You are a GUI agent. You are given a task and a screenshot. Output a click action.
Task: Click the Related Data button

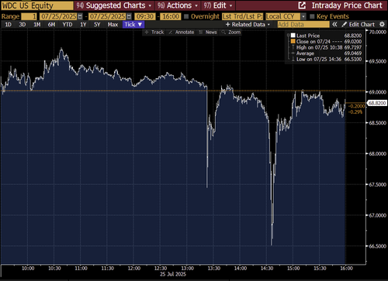[x=248, y=25]
